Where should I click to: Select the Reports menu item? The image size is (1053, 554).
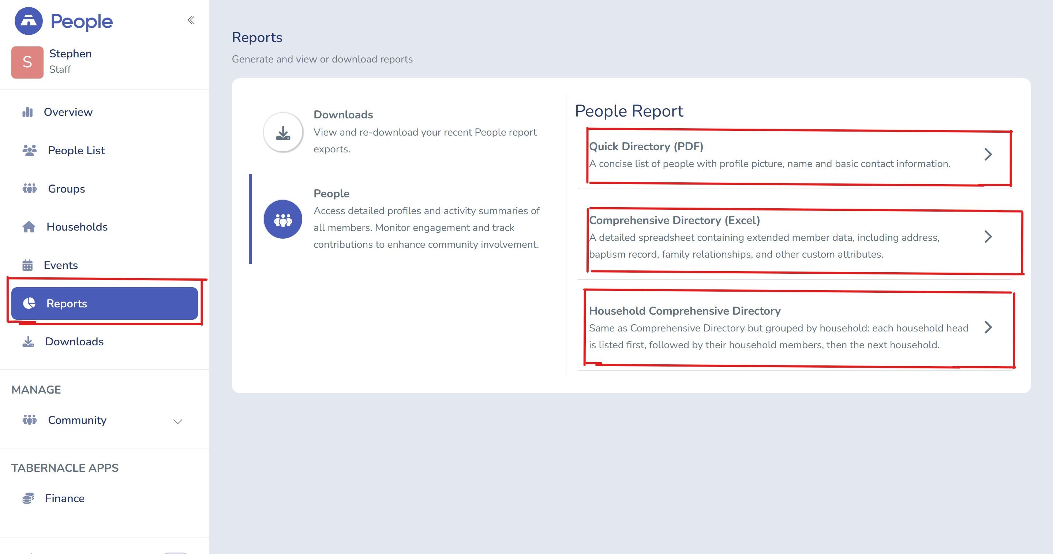tap(105, 303)
